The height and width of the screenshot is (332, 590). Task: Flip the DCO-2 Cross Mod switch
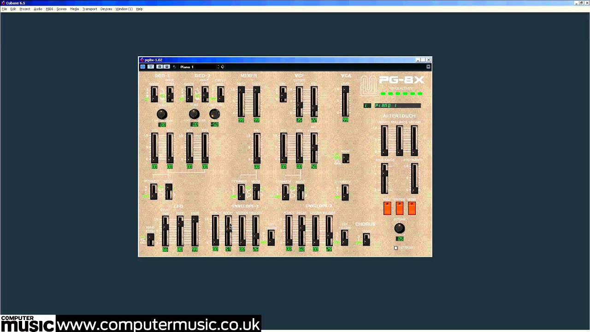tap(220, 95)
